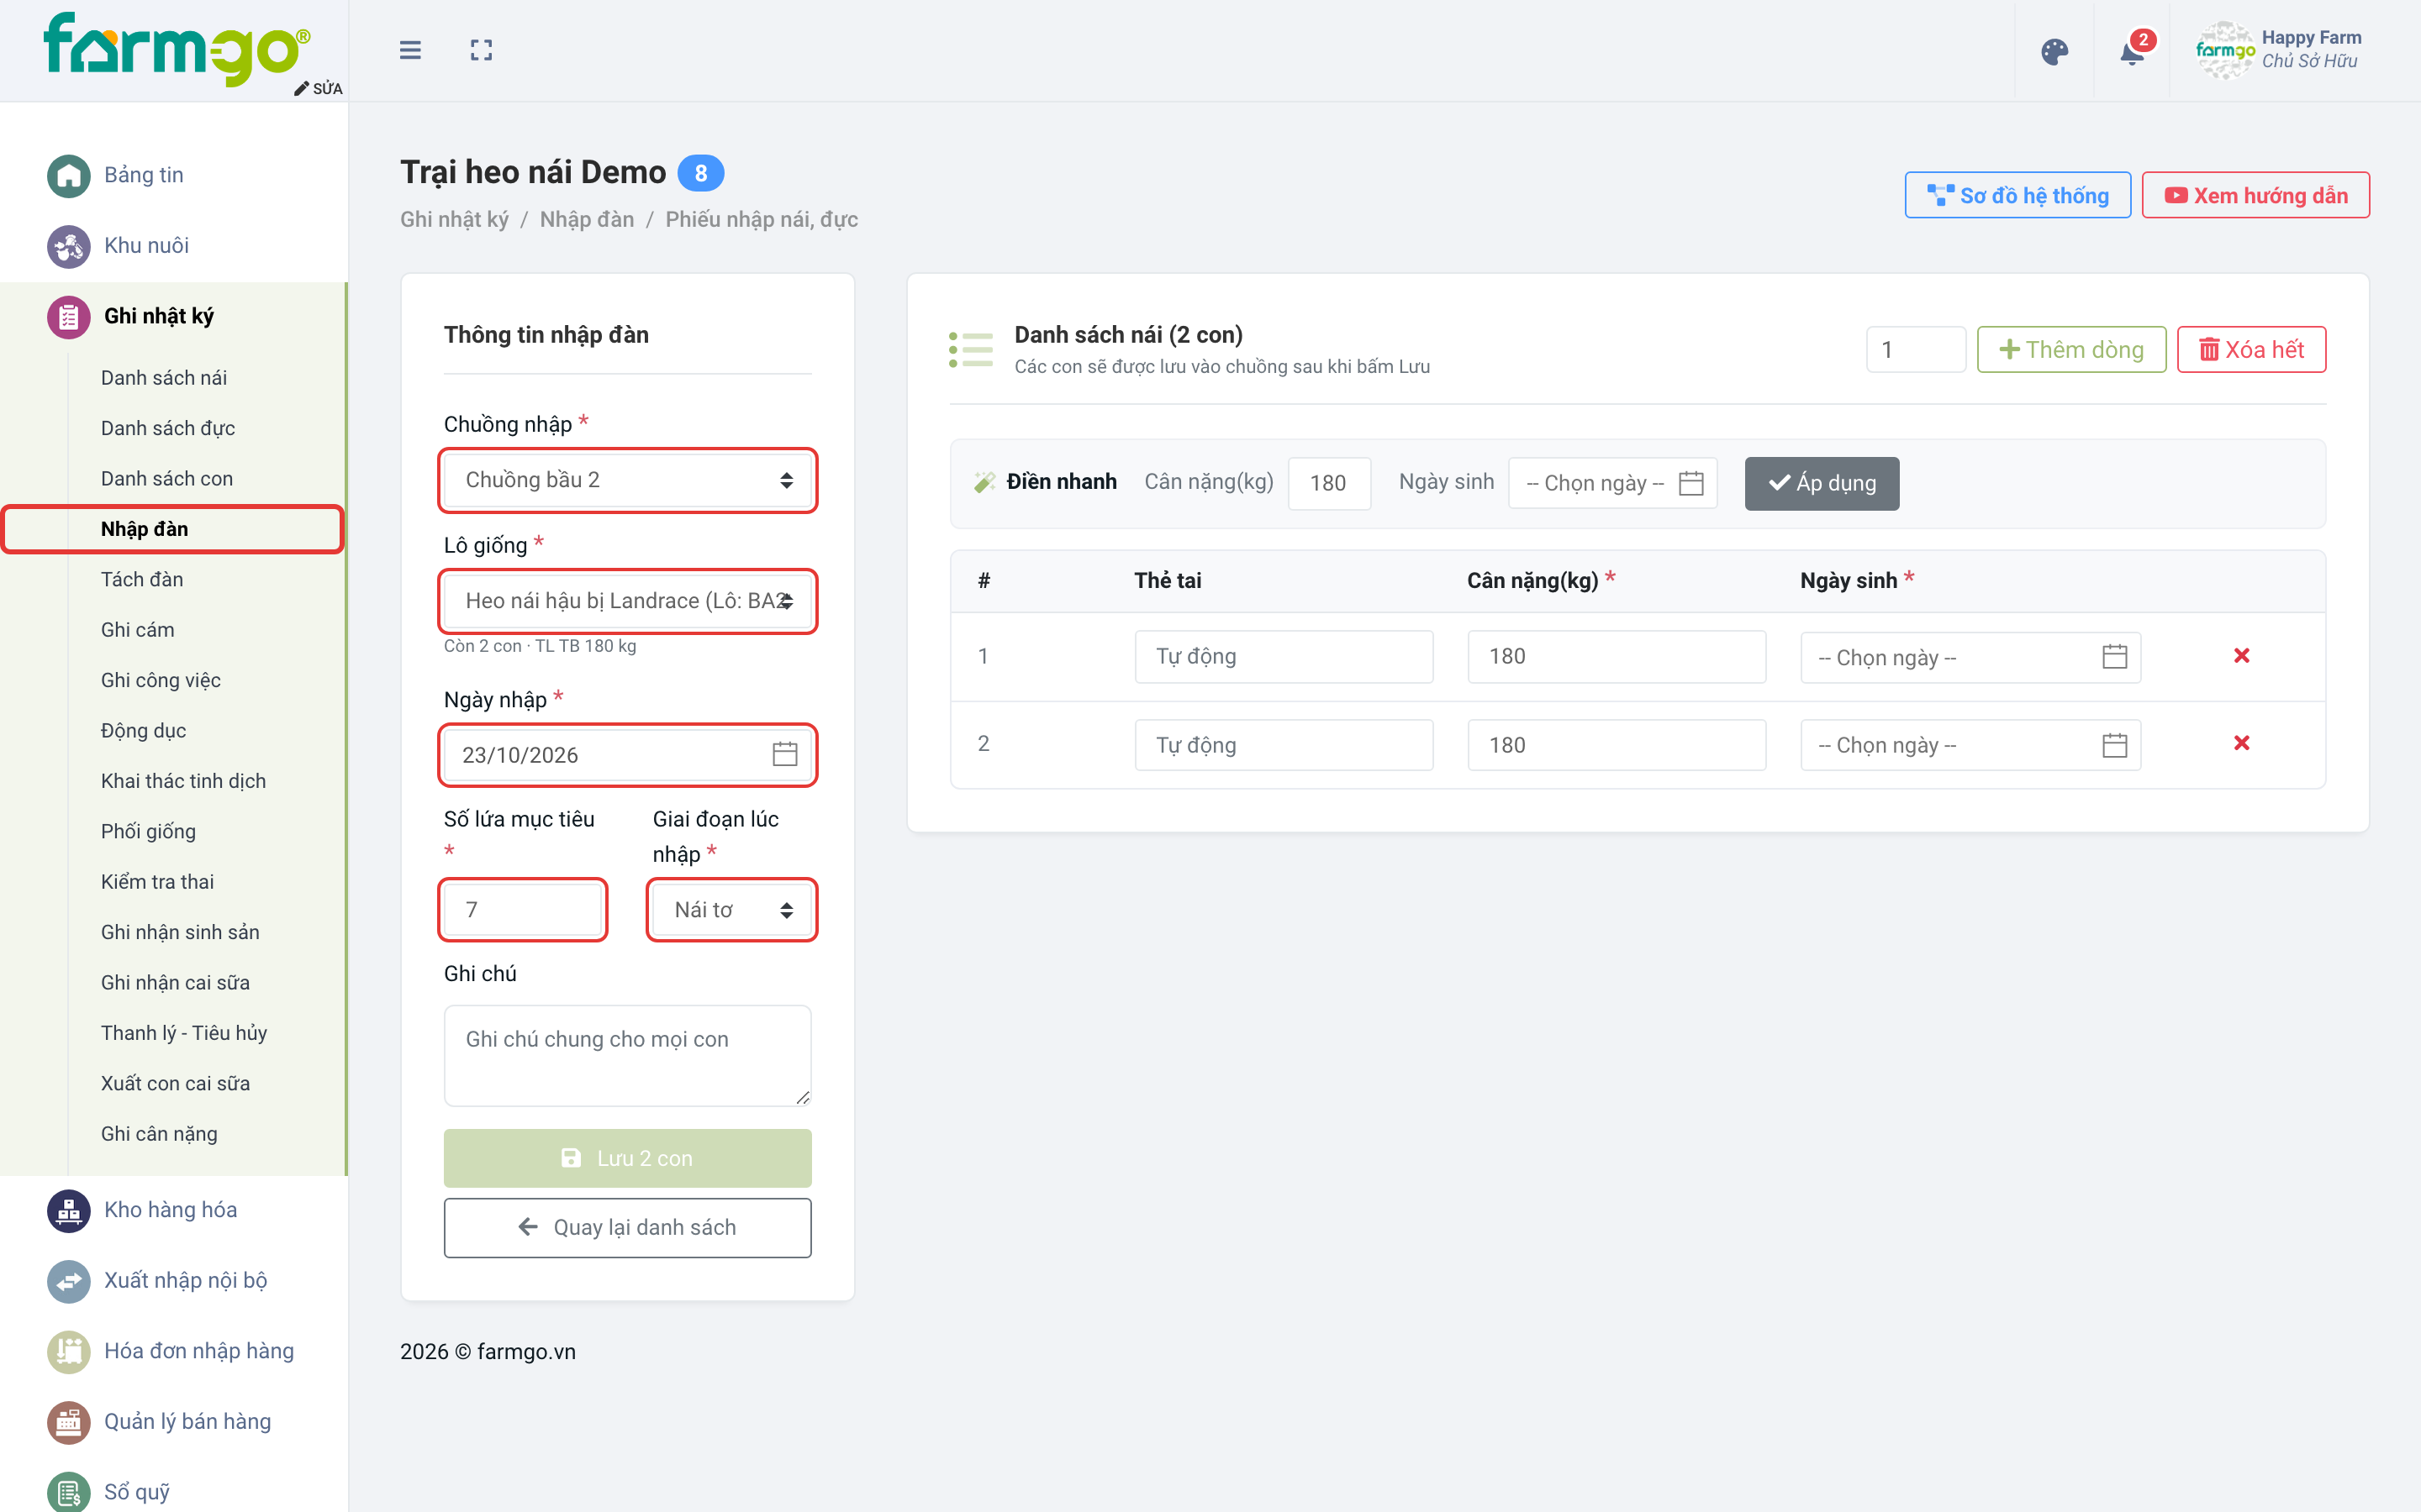The width and height of the screenshot is (2421, 1512).
Task: Toggle the hamburger sidebar menu icon
Action: (x=410, y=50)
